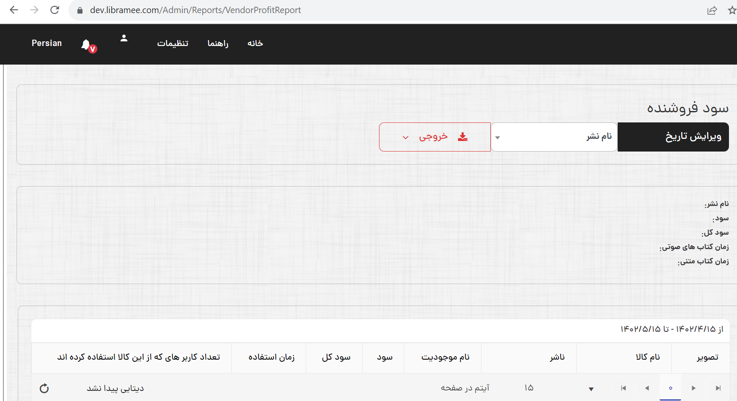Click the ویرایش تاریخ button
Image resolution: width=737 pixels, height=401 pixels.
point(673,137)
